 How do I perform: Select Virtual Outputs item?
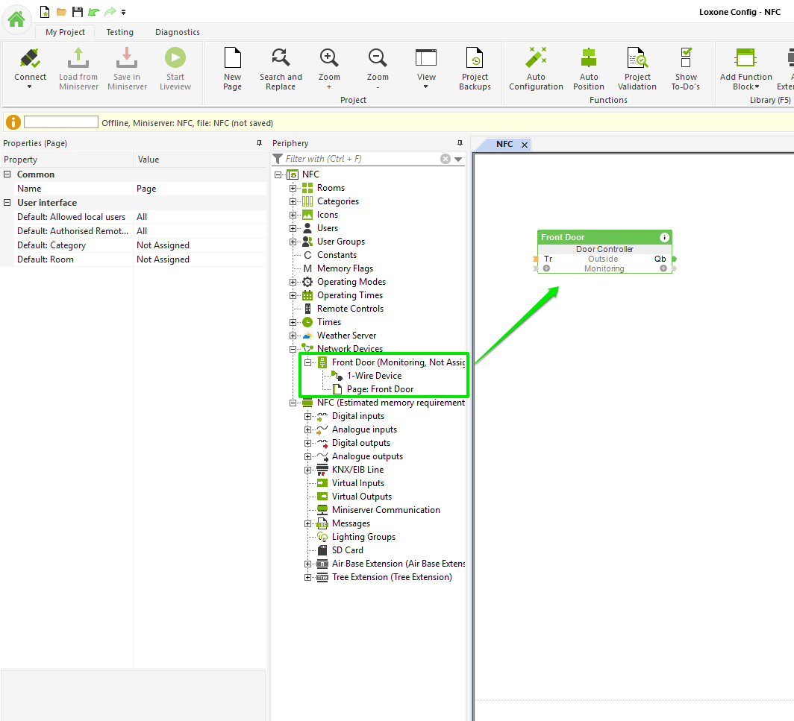pos(361,497)
